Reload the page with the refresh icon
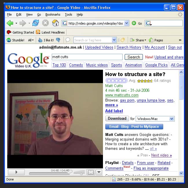The height and width of the screenshot is (188, 188). [36, 23]
